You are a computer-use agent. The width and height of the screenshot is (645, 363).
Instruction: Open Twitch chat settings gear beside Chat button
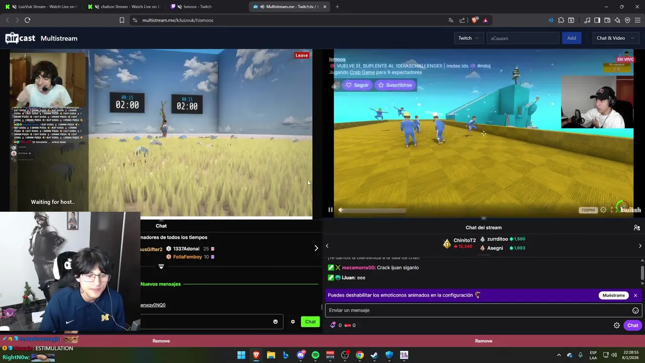click(616, 326)
